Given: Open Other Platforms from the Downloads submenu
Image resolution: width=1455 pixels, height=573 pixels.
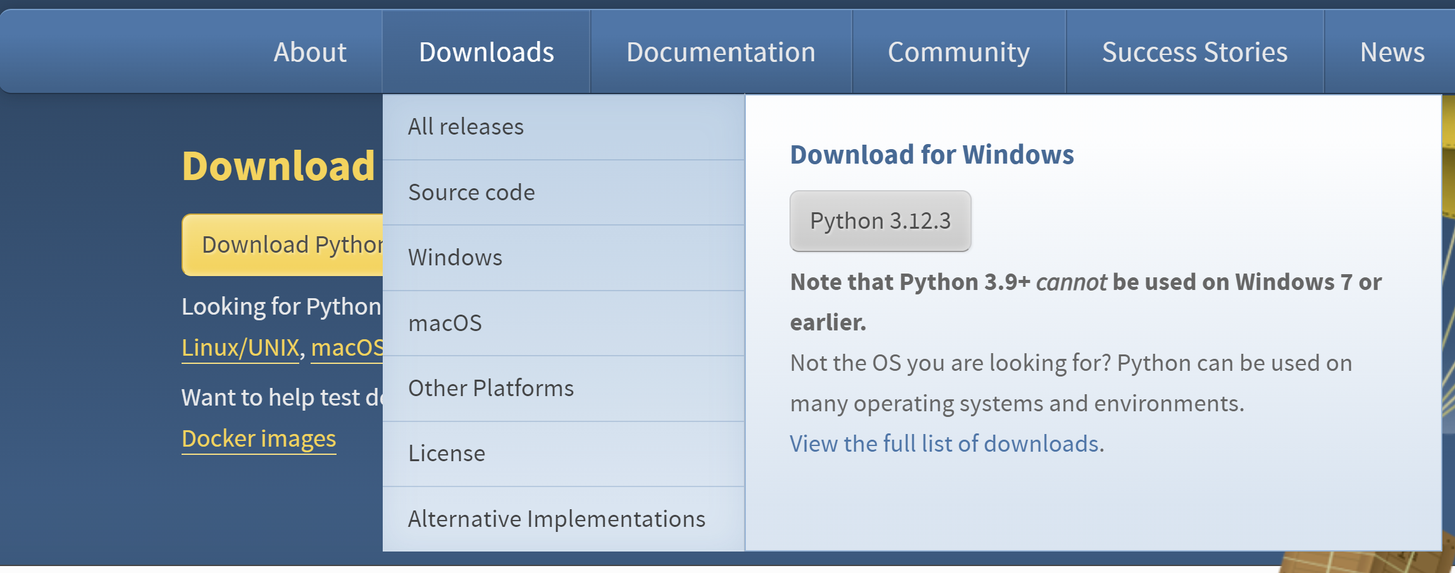Looking at the screenshot, I should 491,389.
